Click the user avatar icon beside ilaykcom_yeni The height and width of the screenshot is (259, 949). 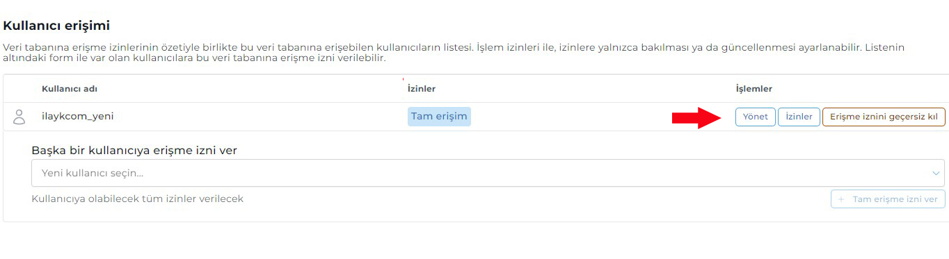coord(19,117)
